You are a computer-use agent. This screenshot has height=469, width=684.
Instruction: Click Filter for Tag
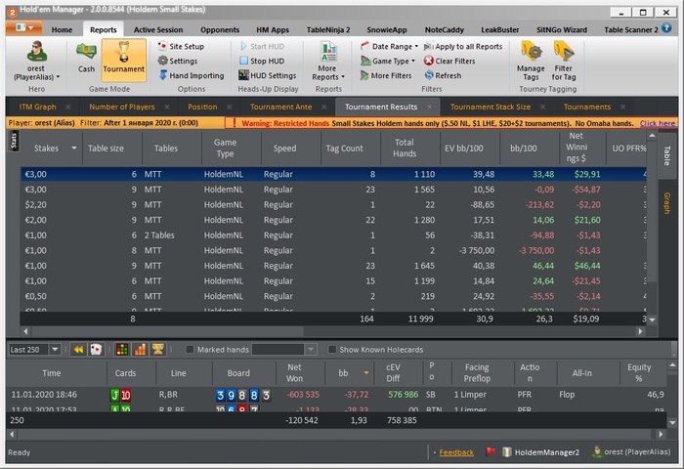[x=564, y=61]
